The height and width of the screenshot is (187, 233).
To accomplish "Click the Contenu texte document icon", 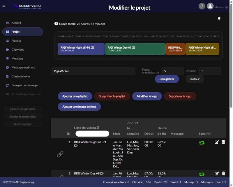I will coord(7,76).
